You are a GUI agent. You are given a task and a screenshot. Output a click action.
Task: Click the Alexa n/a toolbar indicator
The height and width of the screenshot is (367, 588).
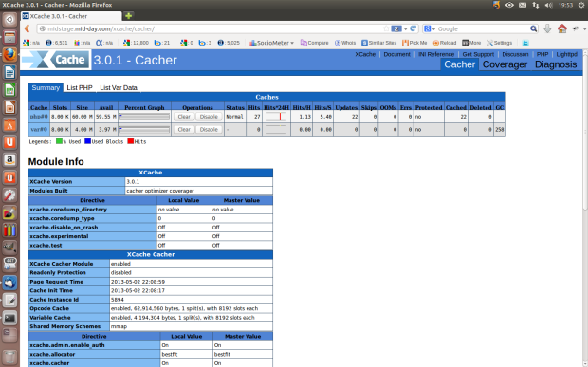104,43
